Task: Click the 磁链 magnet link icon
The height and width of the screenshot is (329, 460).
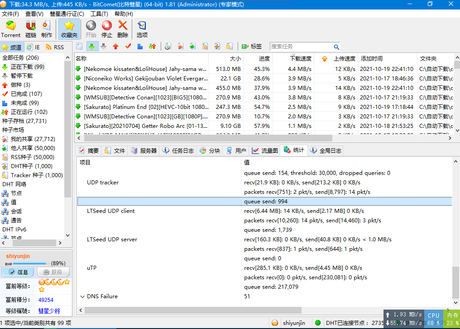Action: tap(31, 29)
